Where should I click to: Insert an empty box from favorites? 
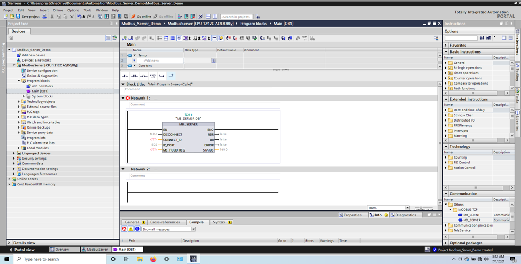pyautogui.click(x=153, y=76)
